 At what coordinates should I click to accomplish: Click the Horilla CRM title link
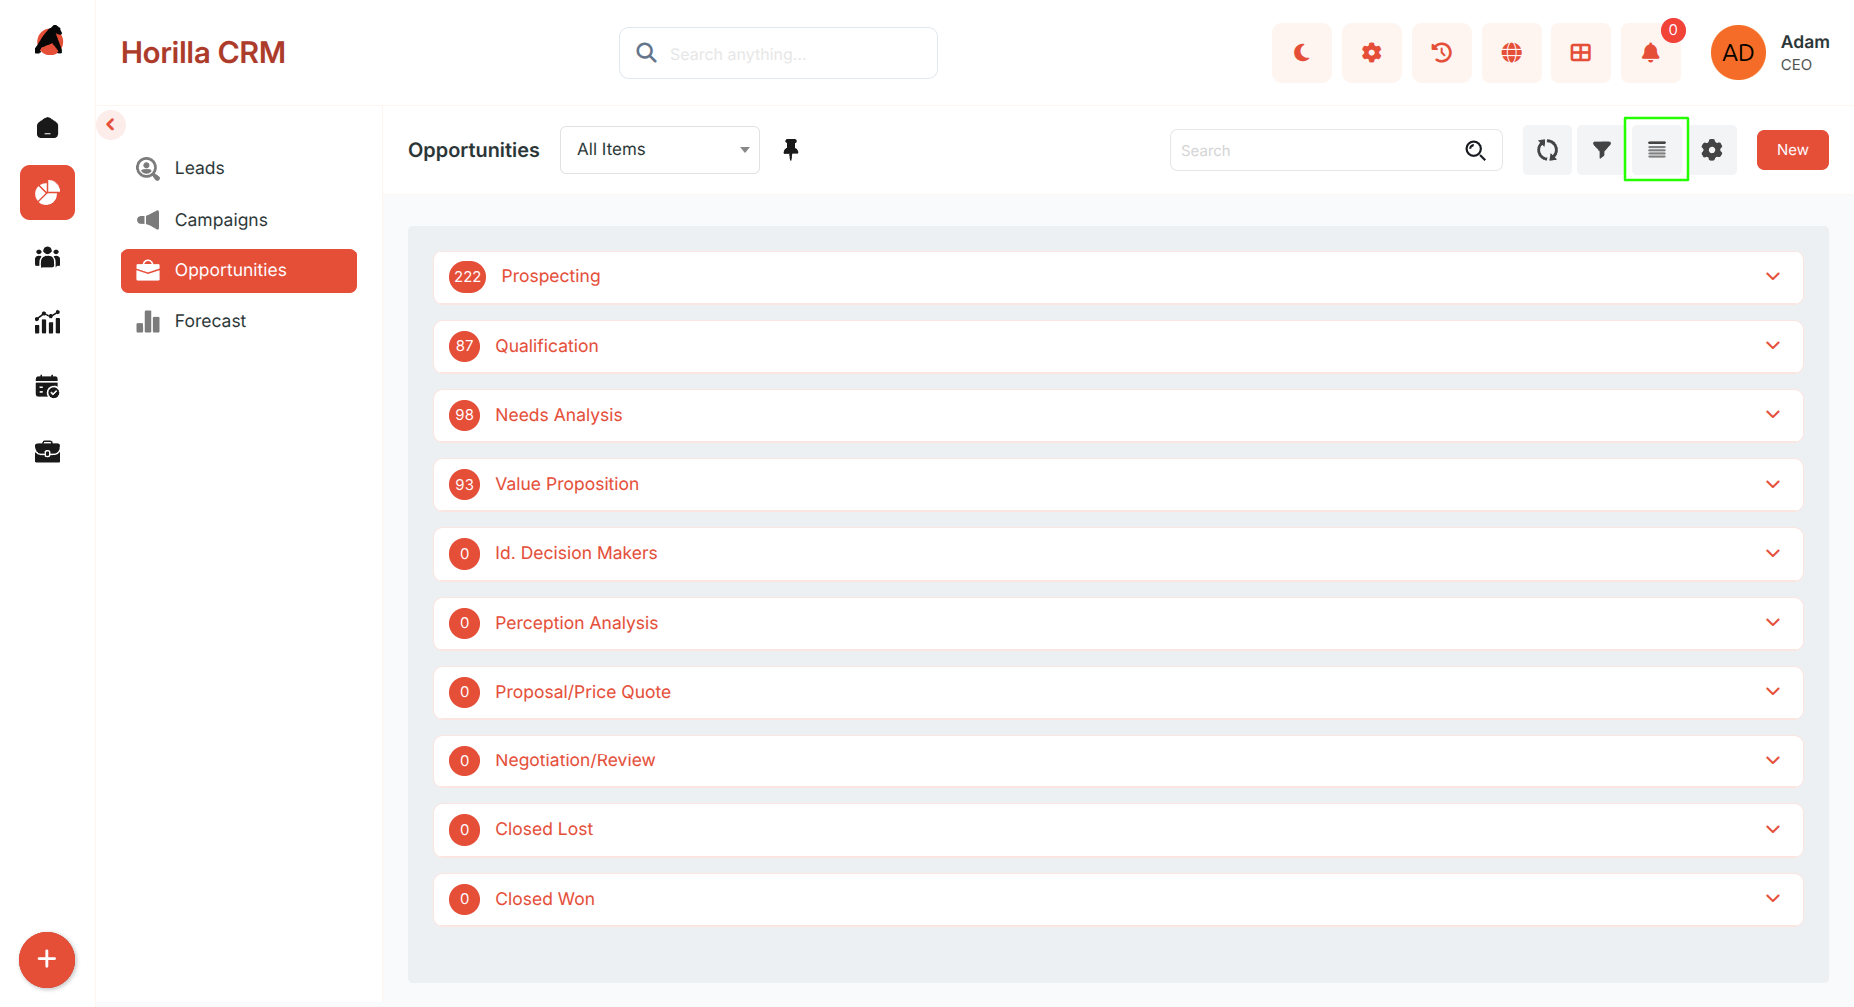pyautogui.click(x=203, y=53)
